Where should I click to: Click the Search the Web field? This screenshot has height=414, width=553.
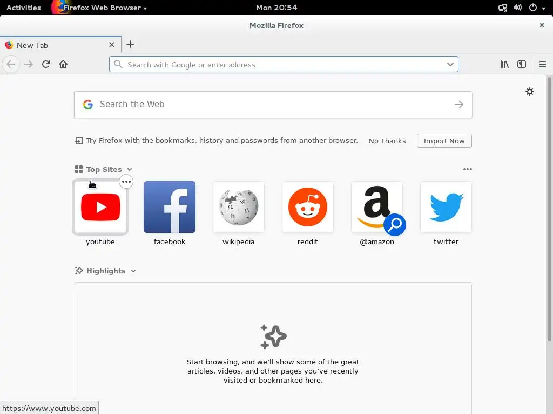point(273,105)
